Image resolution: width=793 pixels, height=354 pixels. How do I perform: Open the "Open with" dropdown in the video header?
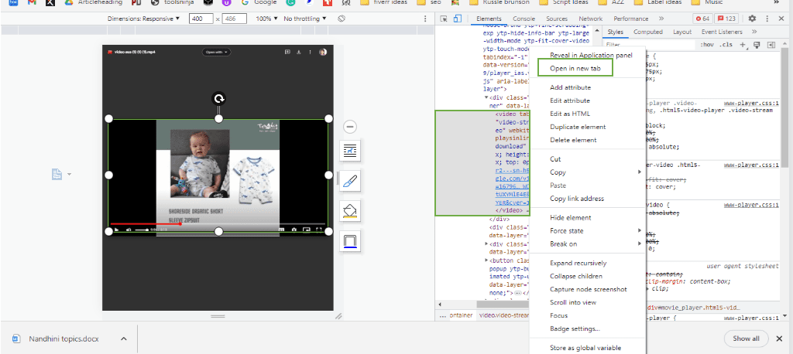click(x=217, y=52)
